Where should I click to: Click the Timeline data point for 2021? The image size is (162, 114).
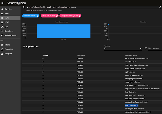(109, 24)
